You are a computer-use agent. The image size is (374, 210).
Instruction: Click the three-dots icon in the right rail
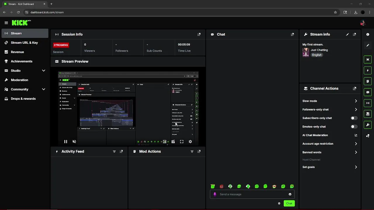click(x=368, y=136)
